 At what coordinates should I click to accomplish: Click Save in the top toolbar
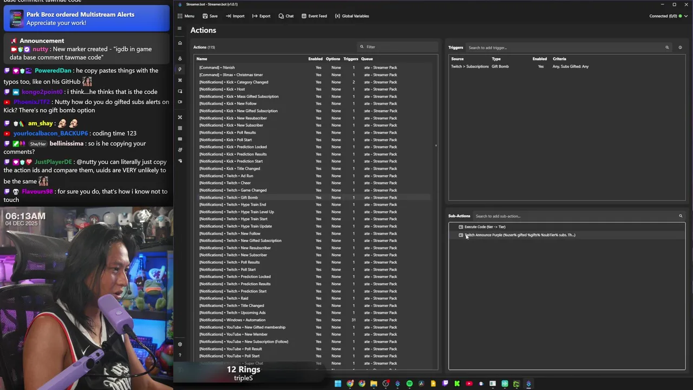210,16
